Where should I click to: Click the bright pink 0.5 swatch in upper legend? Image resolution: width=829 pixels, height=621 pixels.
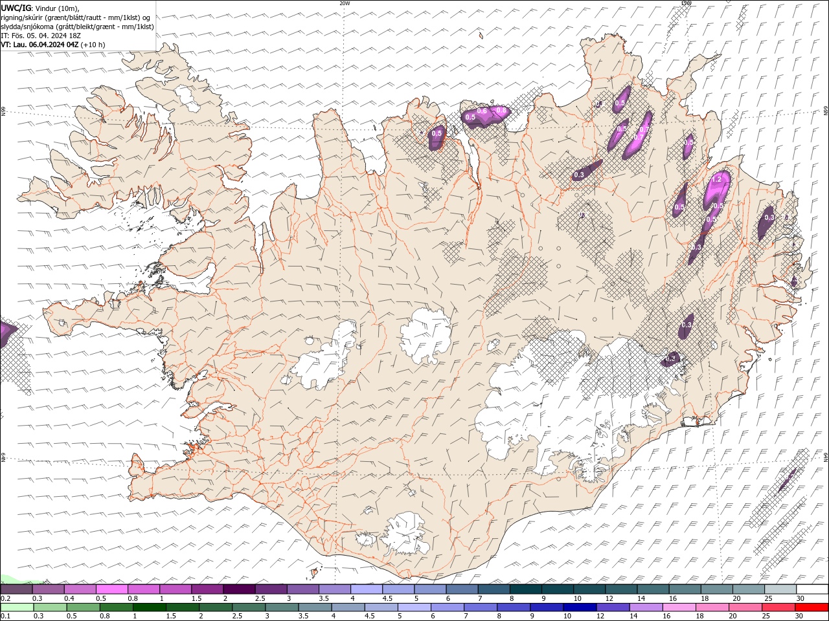(x=111, y=589)
